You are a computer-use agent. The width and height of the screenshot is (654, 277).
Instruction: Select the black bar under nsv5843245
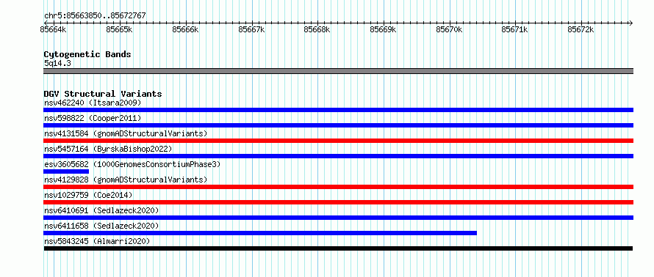pos(338,248)
